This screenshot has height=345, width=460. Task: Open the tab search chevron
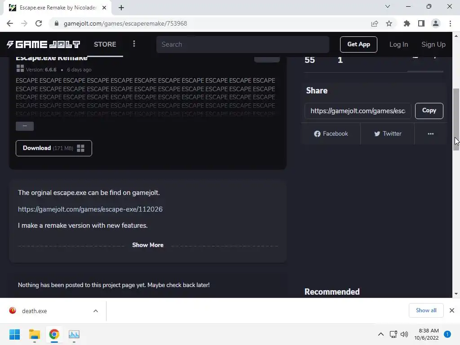coord(388,6)
